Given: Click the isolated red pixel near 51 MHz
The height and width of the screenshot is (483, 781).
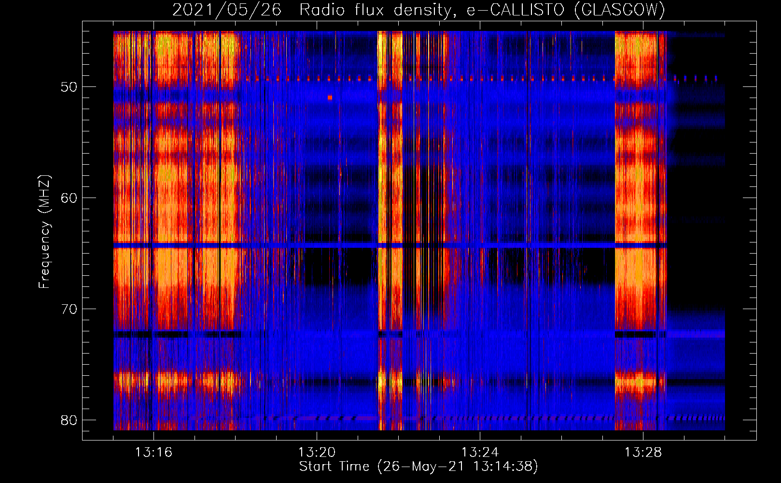Looking at the screenshot, I should pos(330,98).
